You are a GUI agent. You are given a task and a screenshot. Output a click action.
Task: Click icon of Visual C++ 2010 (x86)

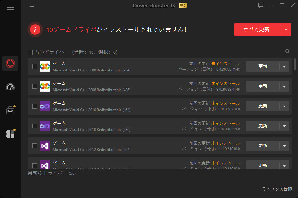(45, 126)
